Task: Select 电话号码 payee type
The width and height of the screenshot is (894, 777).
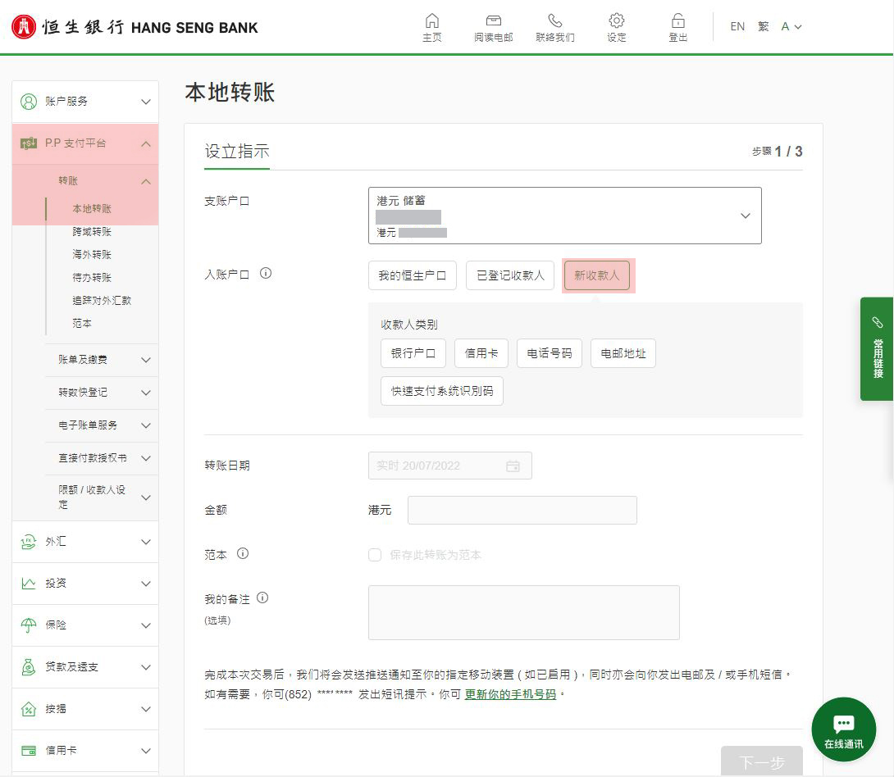Action: (549, 353)
